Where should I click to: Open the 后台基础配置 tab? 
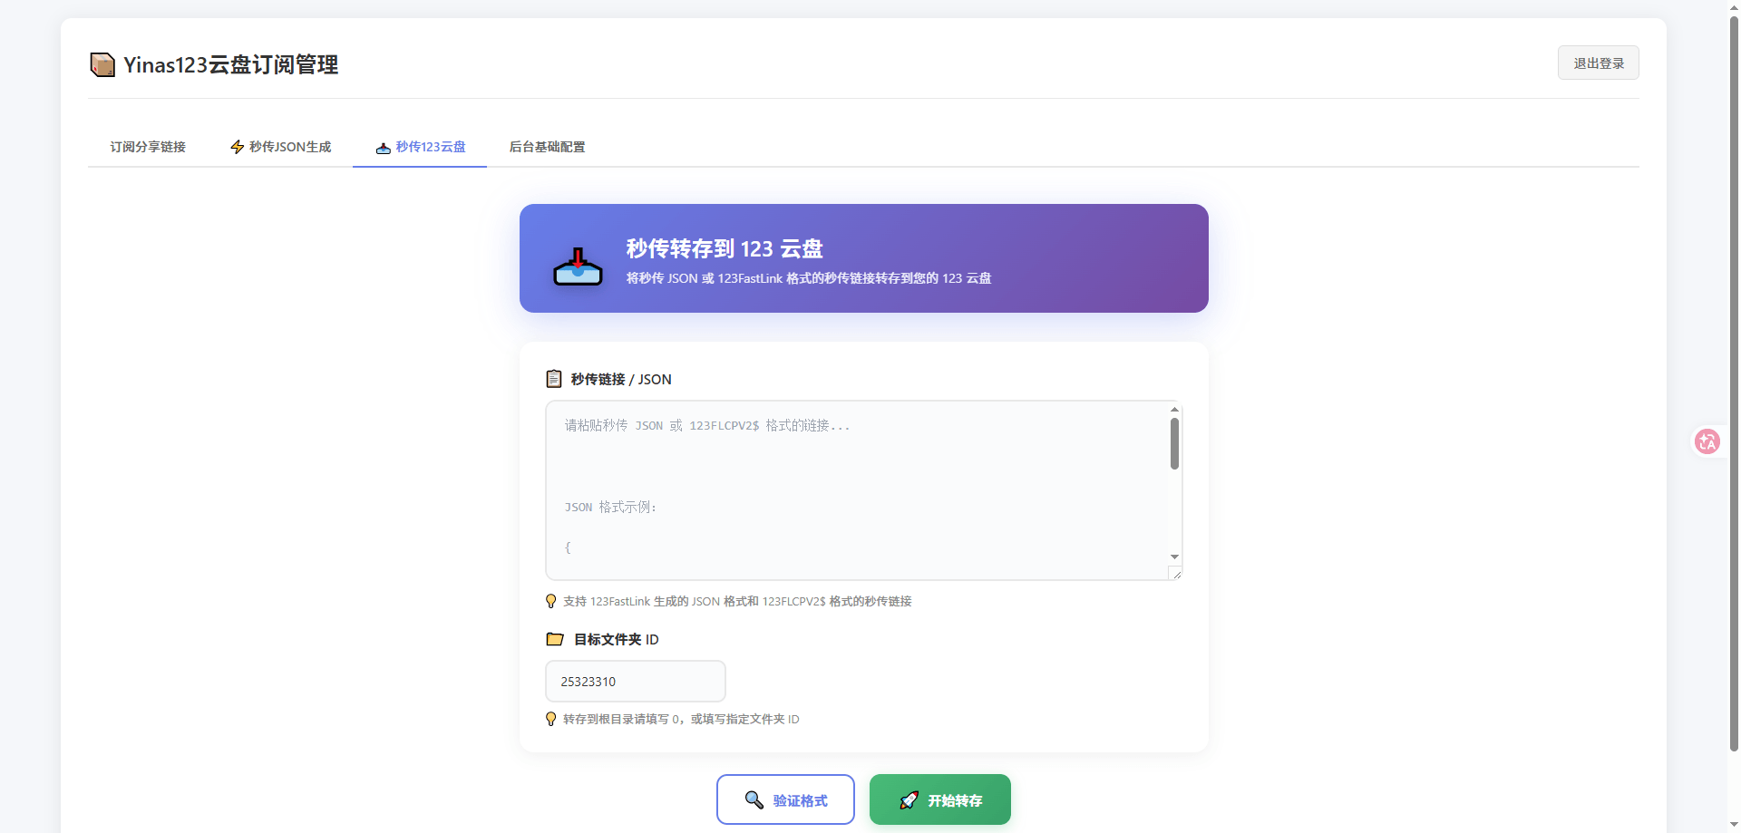pos(547,146)
